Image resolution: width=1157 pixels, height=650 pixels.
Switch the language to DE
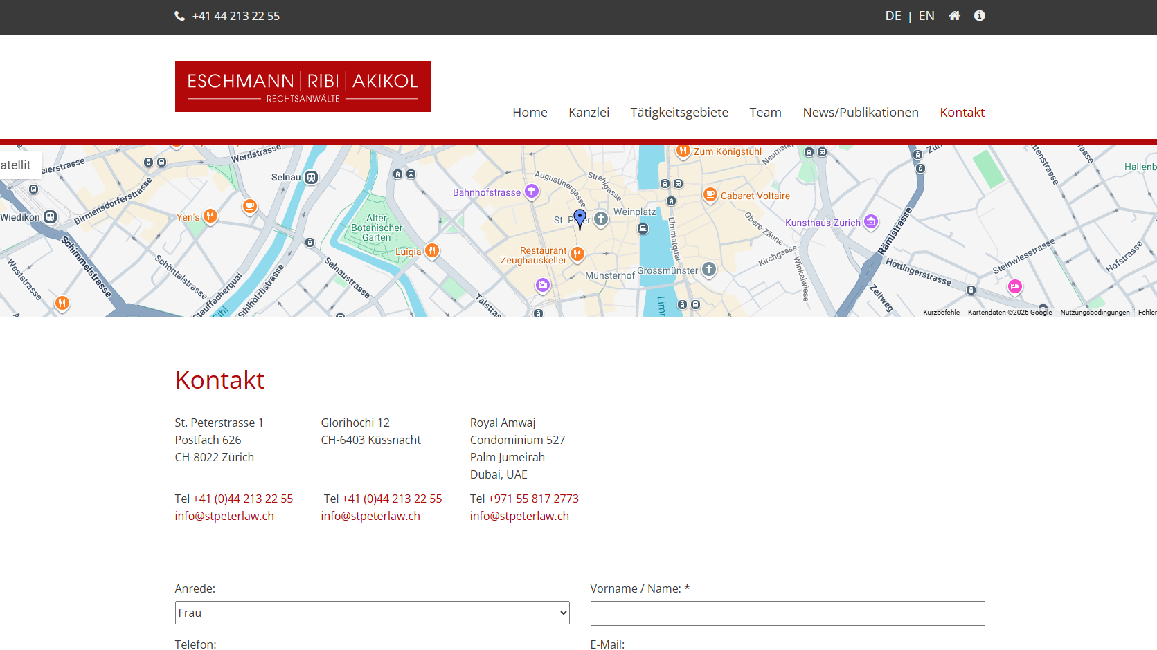(x=893, y=16)
